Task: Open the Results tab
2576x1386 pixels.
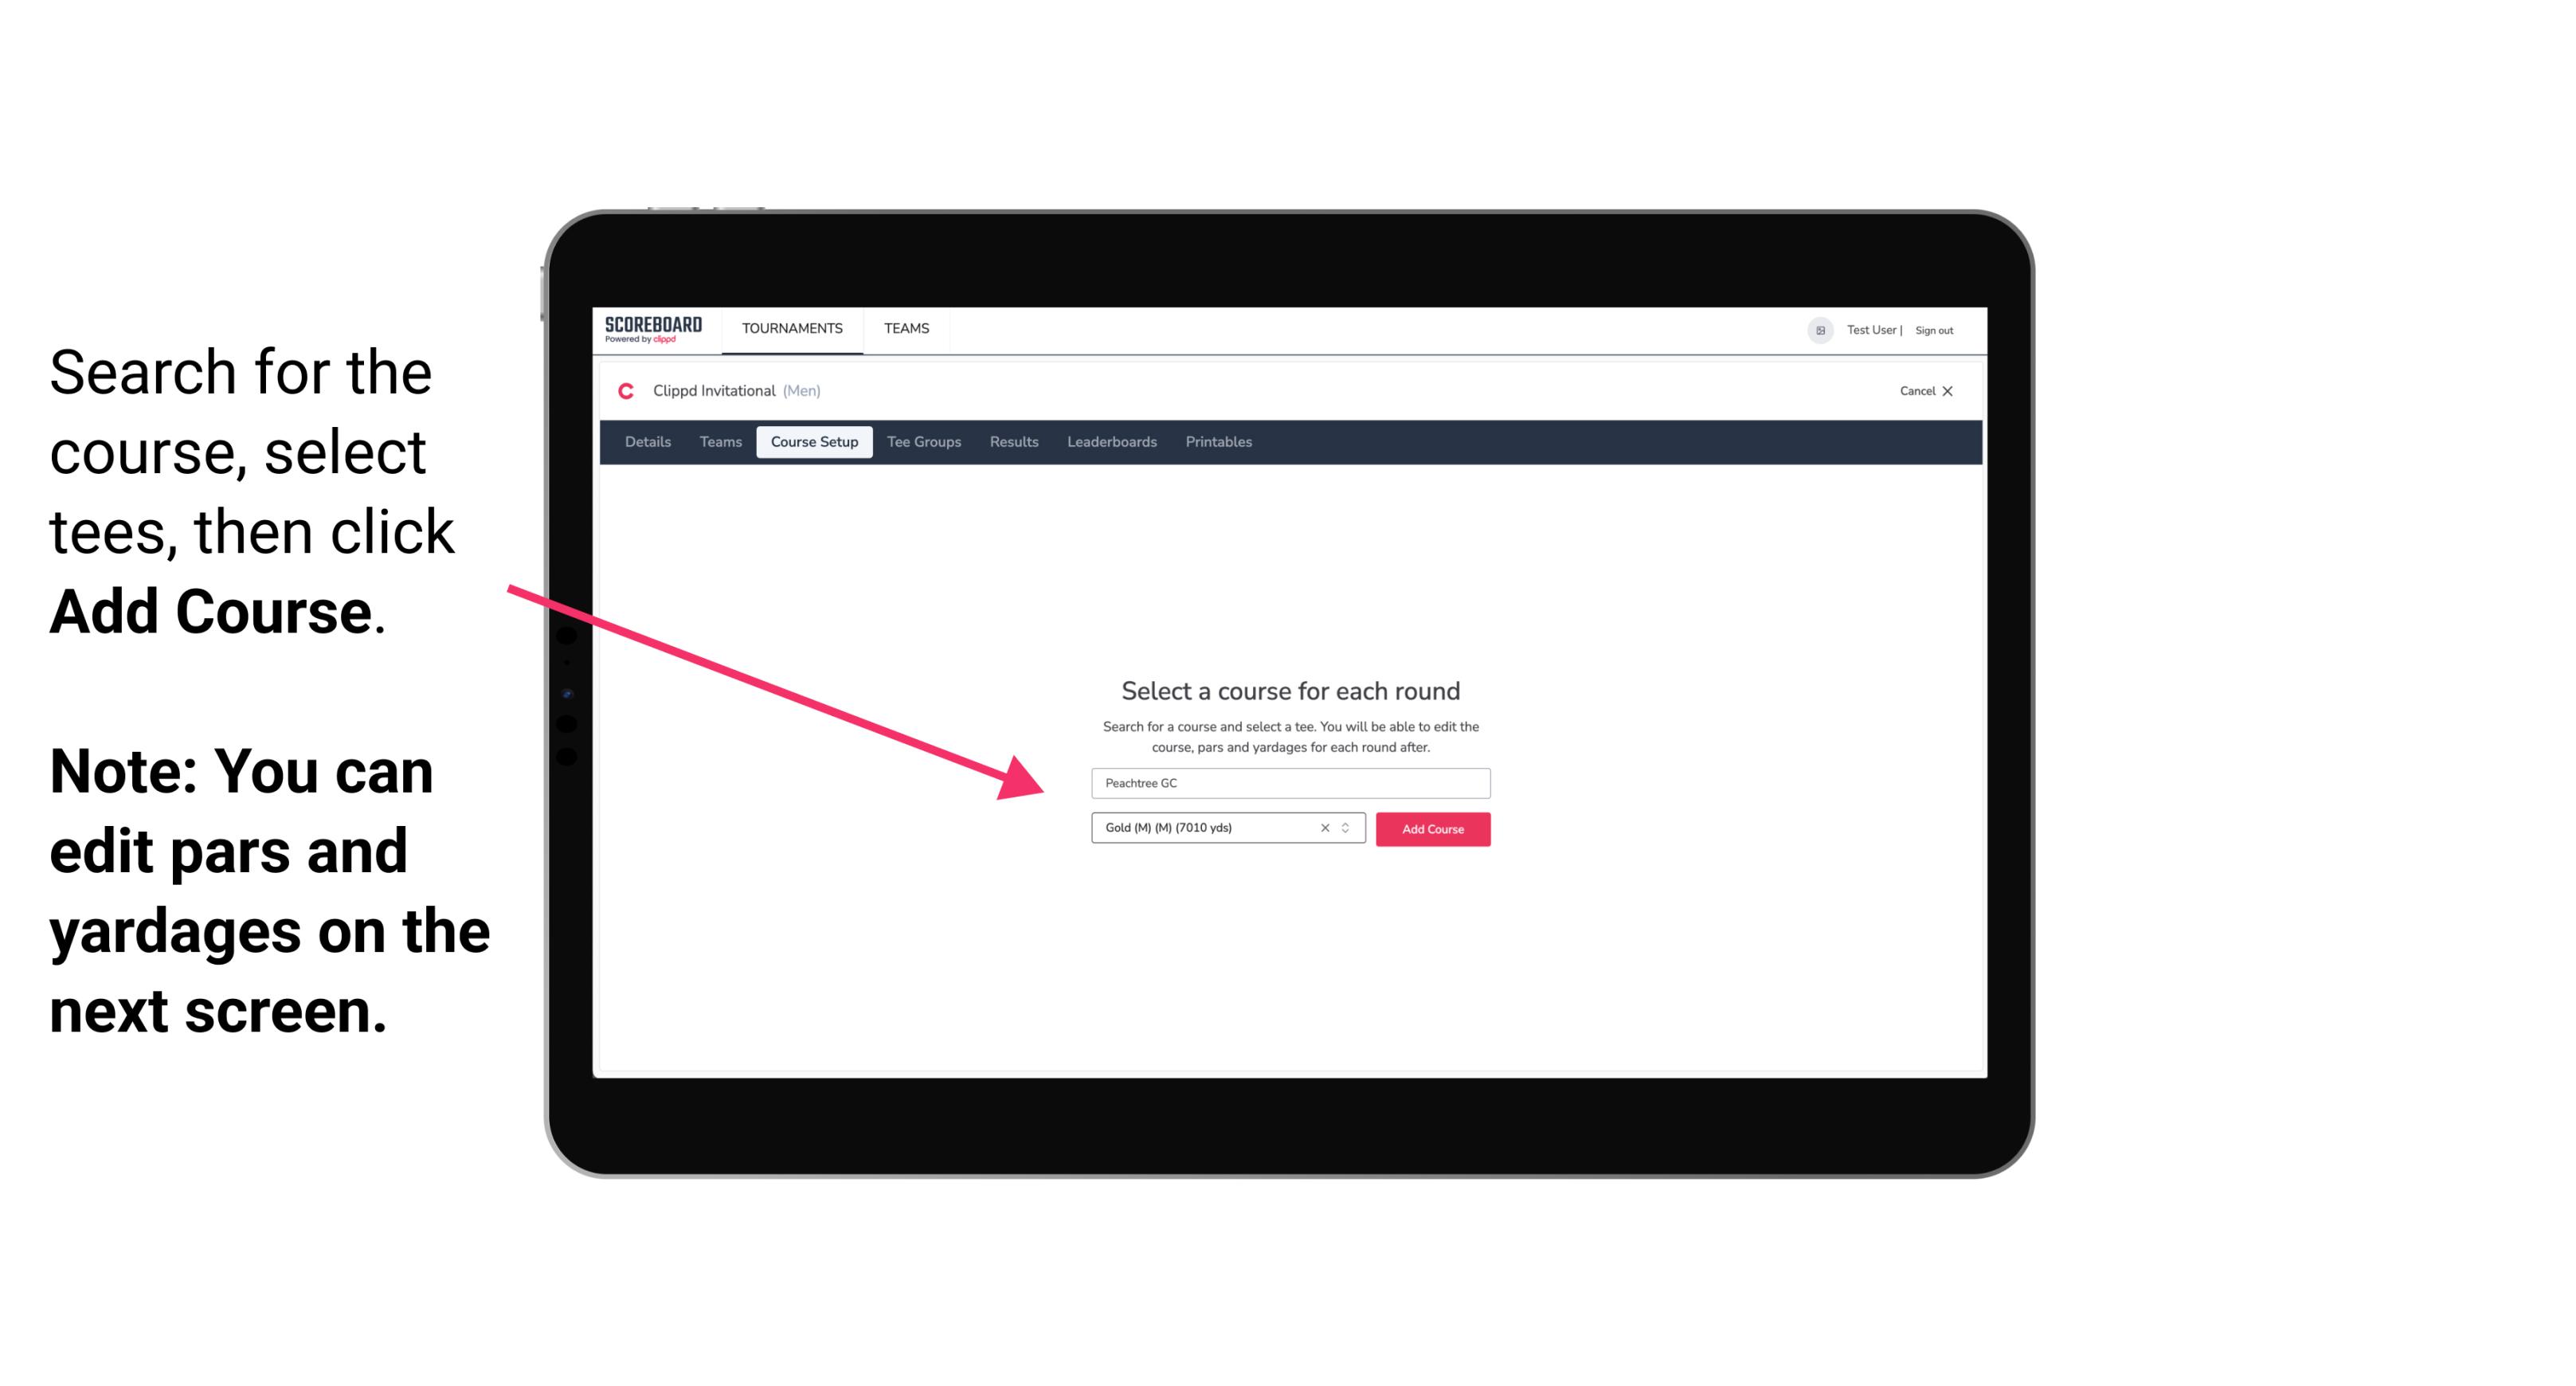Action: [x=1012, y=442]
